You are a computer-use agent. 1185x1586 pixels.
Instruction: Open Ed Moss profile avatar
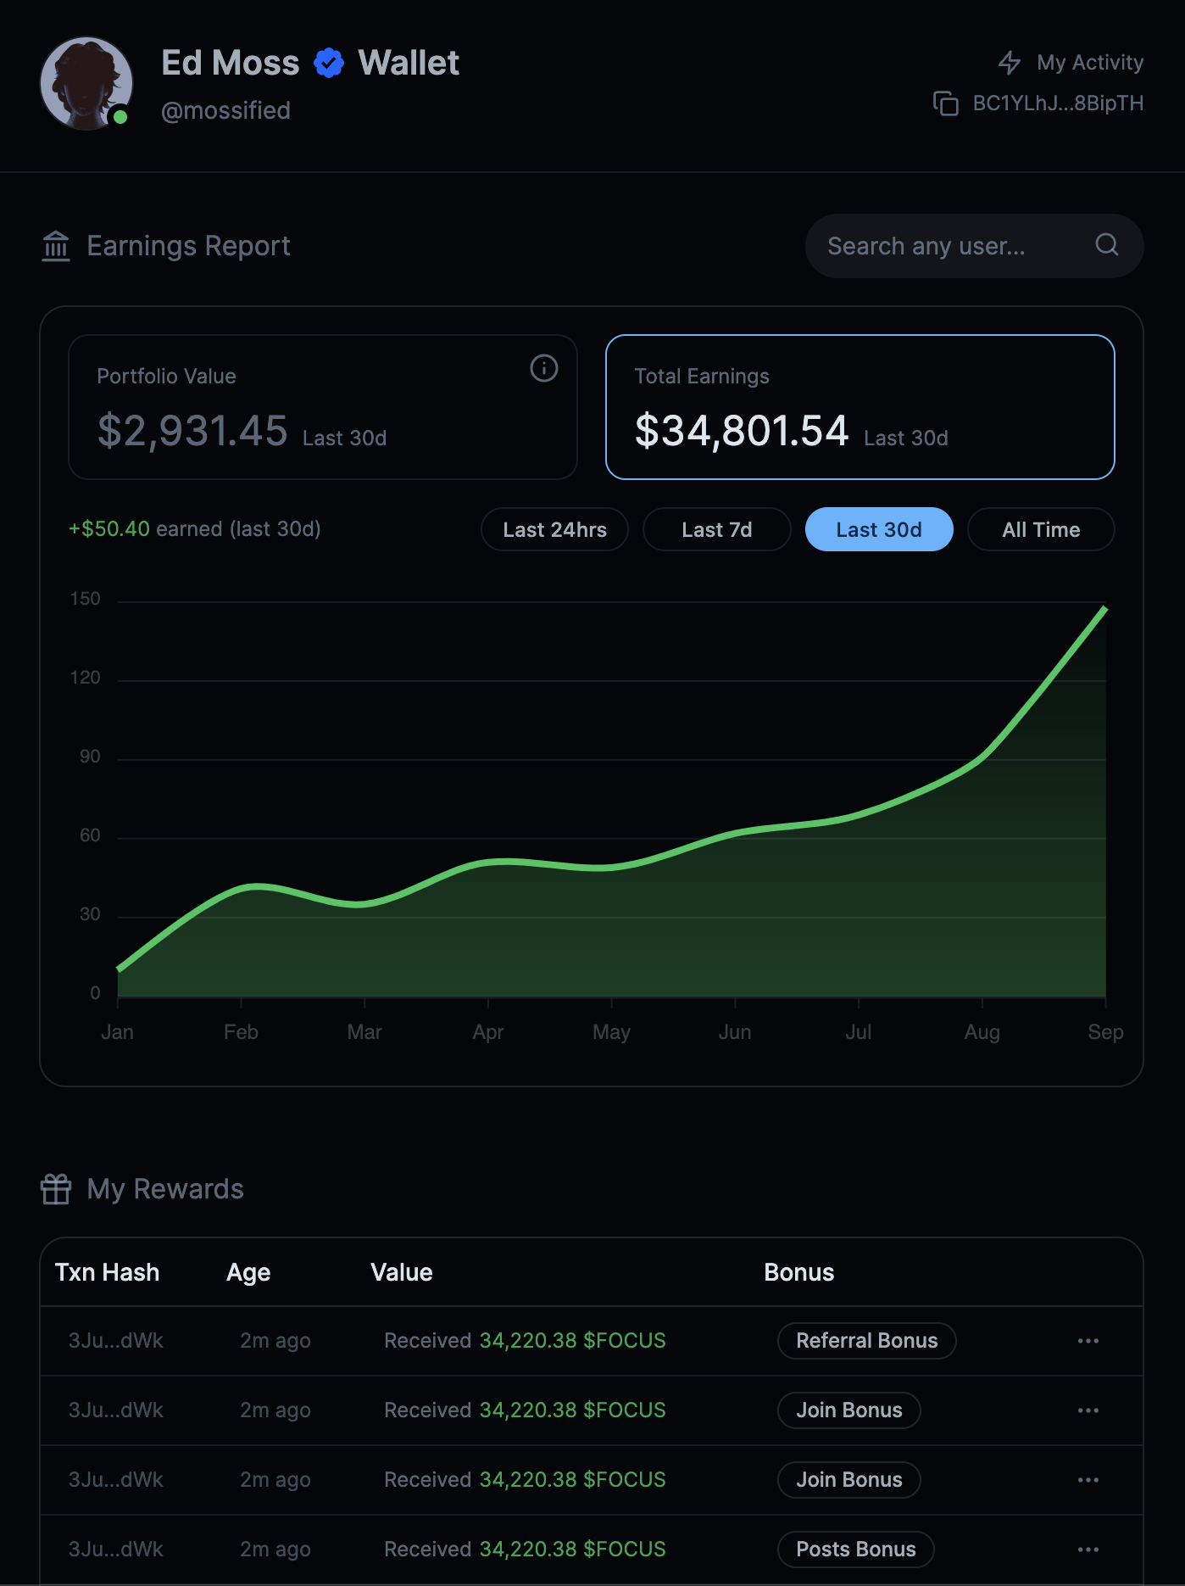86,83
